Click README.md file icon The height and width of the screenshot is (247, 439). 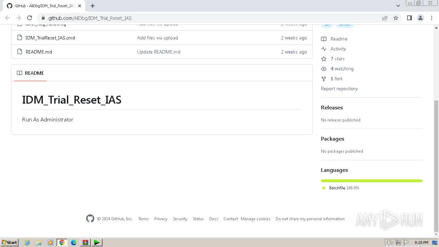coord(20,52)
